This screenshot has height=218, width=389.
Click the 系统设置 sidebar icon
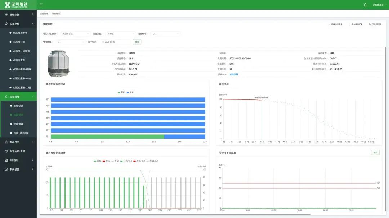tap(6, 170)
